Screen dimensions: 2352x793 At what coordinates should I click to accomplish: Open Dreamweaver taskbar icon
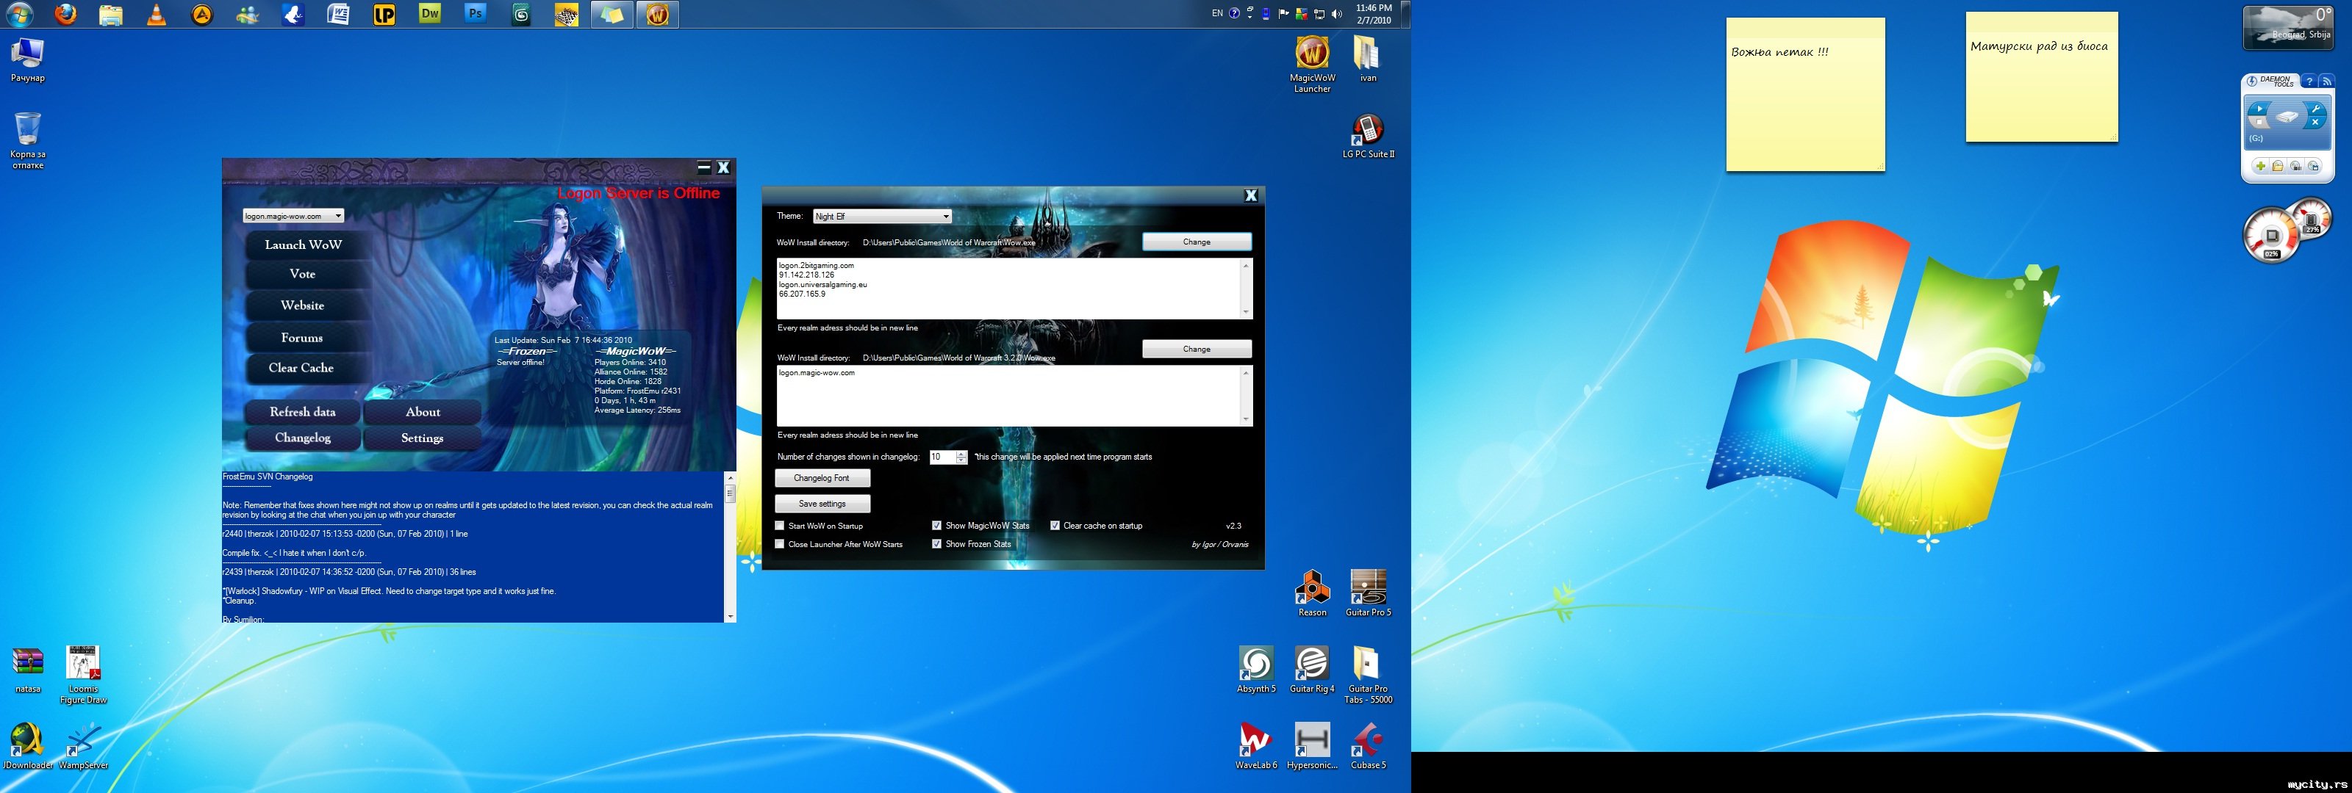tap(429, 15)
